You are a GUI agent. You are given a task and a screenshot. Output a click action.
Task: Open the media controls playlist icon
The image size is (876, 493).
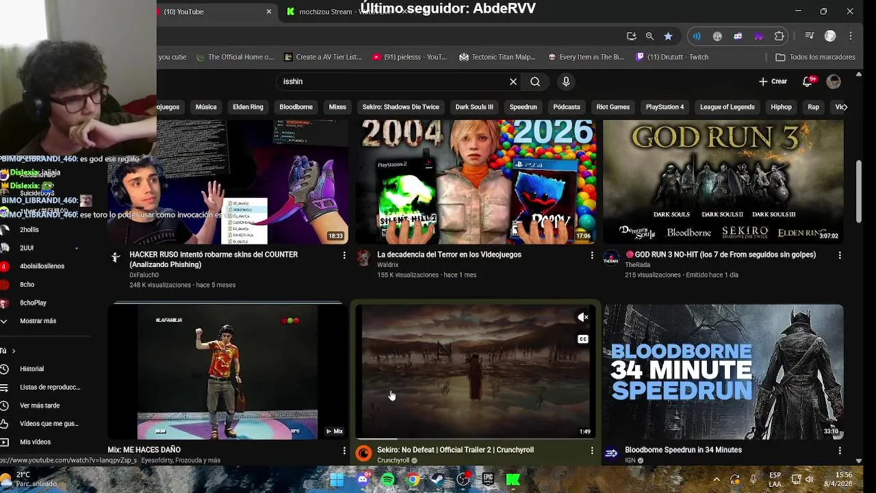tap(810, 36)
